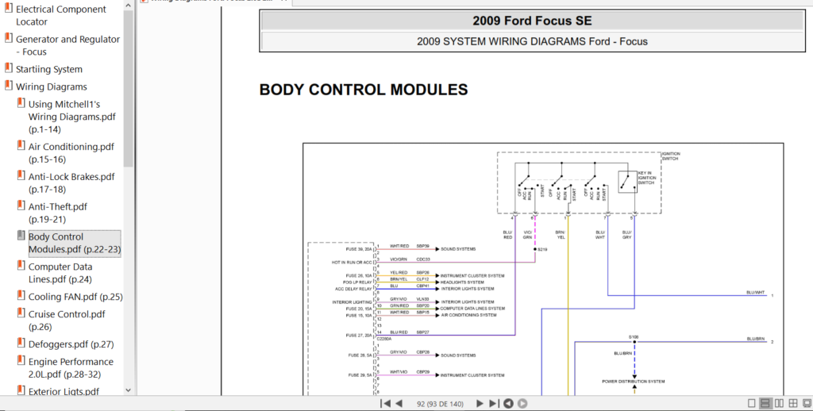Click the INSTRUMENT CLUSTER SYSTEM label near SBP26
Viewport: 813px width, 411px height.
[472, 276]
